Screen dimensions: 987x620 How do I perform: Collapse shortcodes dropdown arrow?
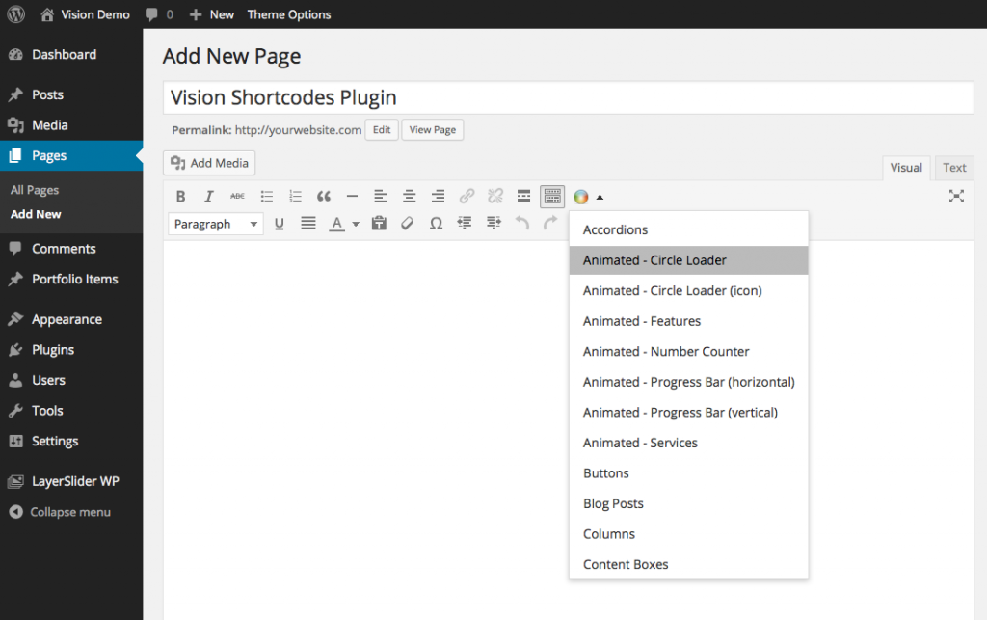(600, 197)
